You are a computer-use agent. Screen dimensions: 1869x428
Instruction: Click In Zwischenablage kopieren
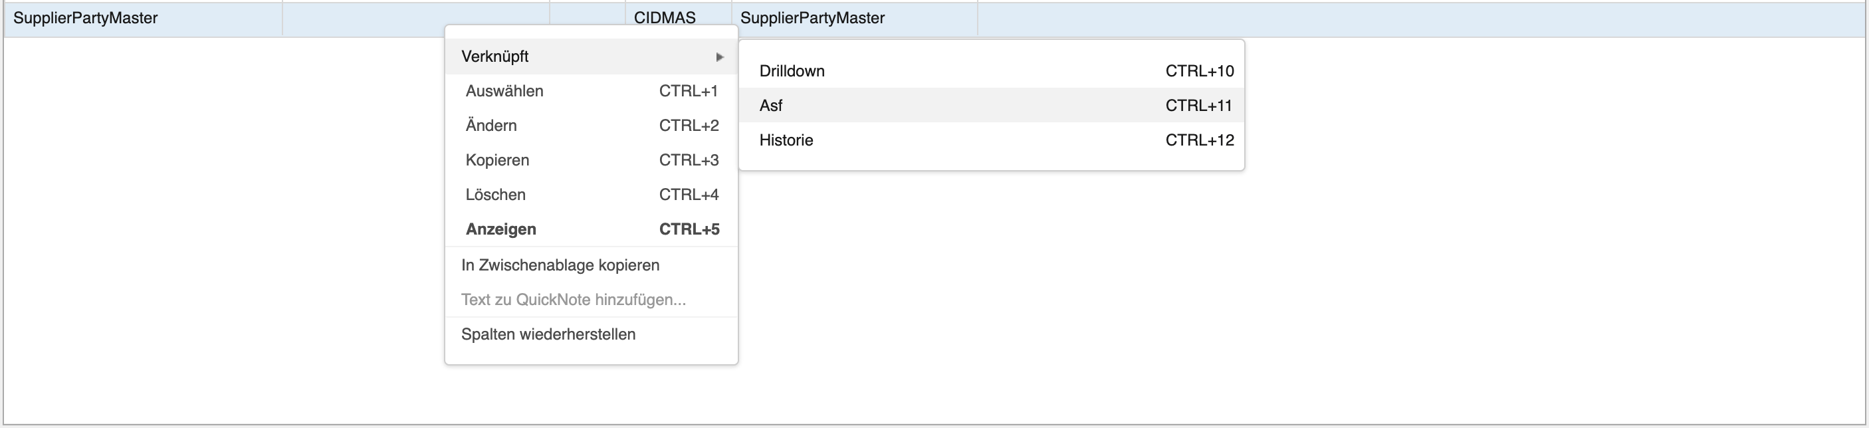coord(560,265)
